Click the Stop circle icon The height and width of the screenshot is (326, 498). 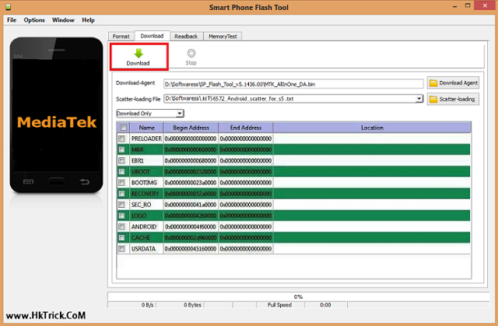click(191, 53)
